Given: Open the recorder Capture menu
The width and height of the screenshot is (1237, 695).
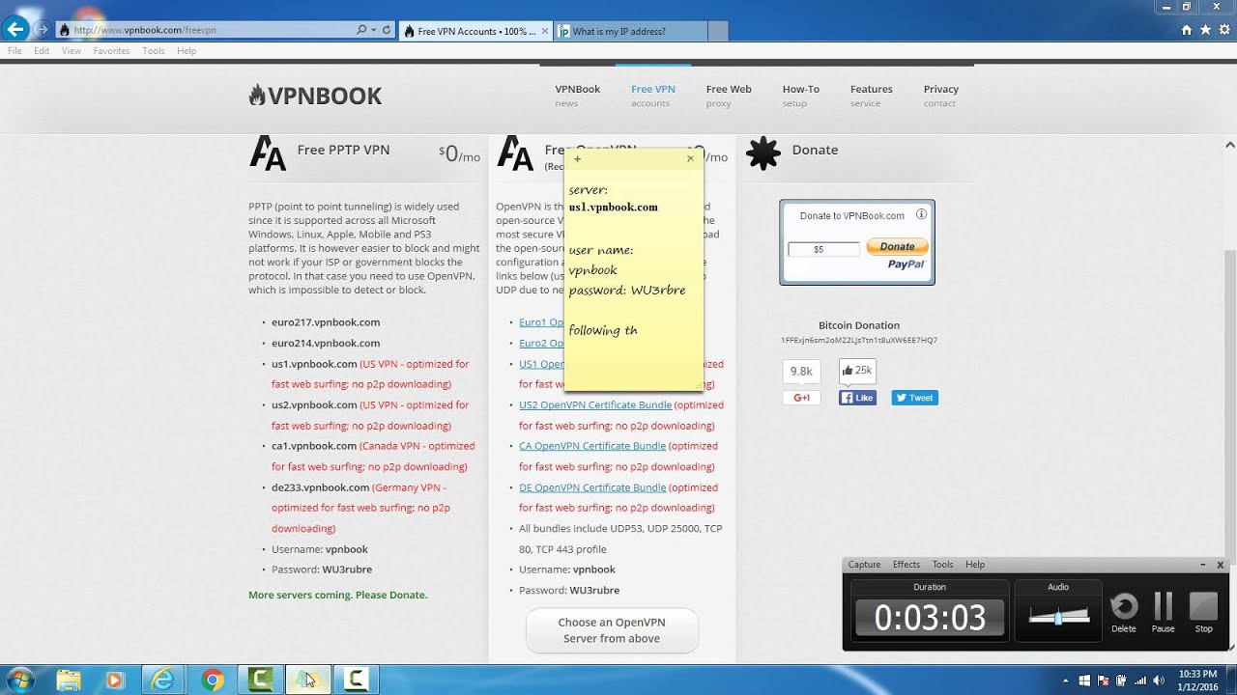Looking at the screenshot, I should coord(865,565).
